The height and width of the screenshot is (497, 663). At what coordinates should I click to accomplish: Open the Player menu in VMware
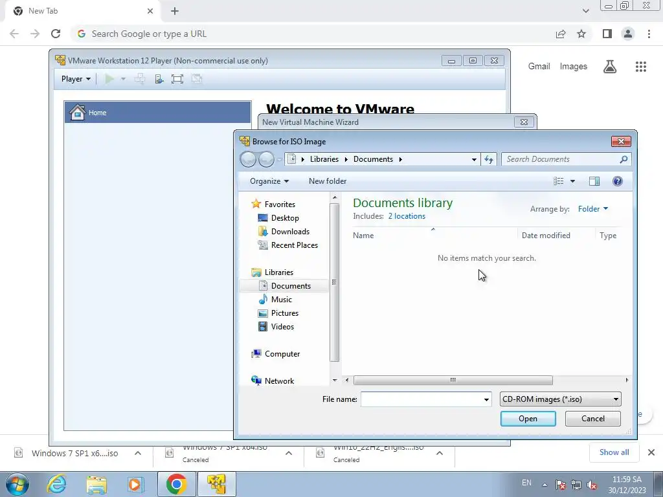point(76,79)
